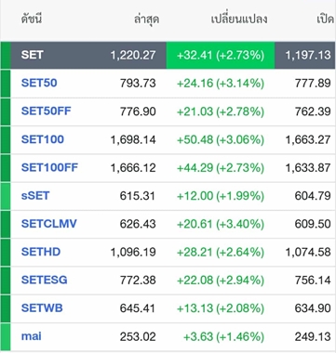Open the SETESG index link
Image resolution: width=336 pixels, height=353 pixels.
44,280
